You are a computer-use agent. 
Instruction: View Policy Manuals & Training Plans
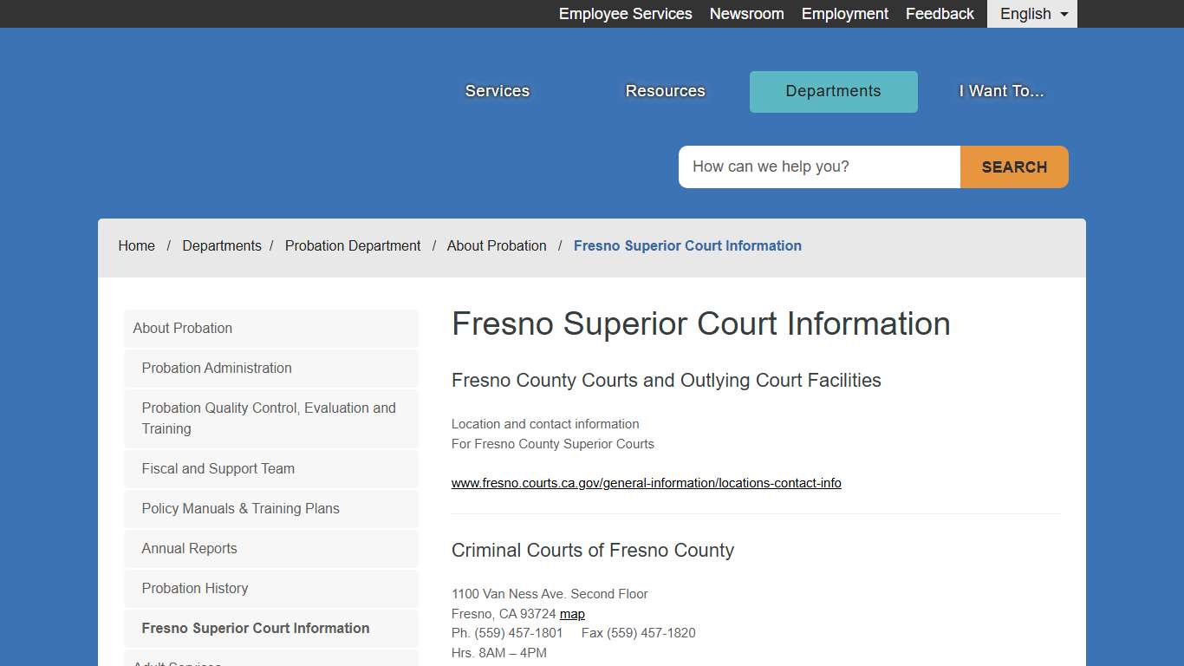click(x=240, y=508)
